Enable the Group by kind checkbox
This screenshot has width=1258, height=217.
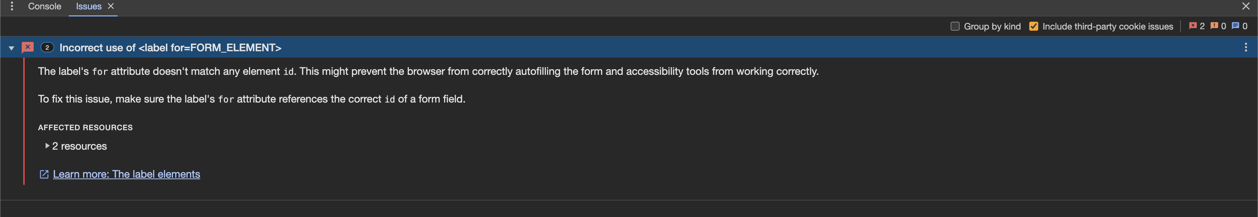coord(955,26)
